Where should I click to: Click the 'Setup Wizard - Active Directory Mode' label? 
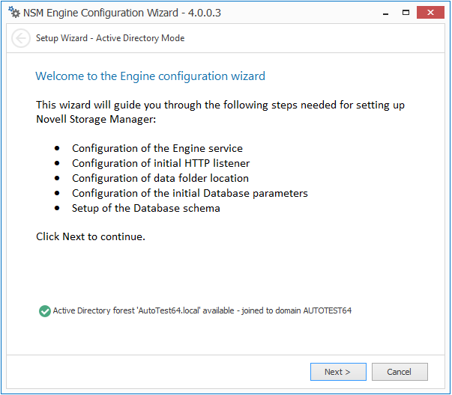(110, 38)
